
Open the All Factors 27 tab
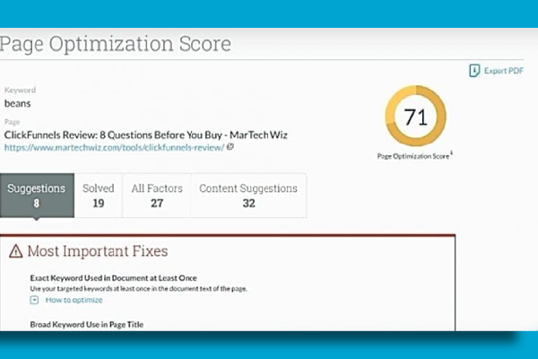(157, 195)
